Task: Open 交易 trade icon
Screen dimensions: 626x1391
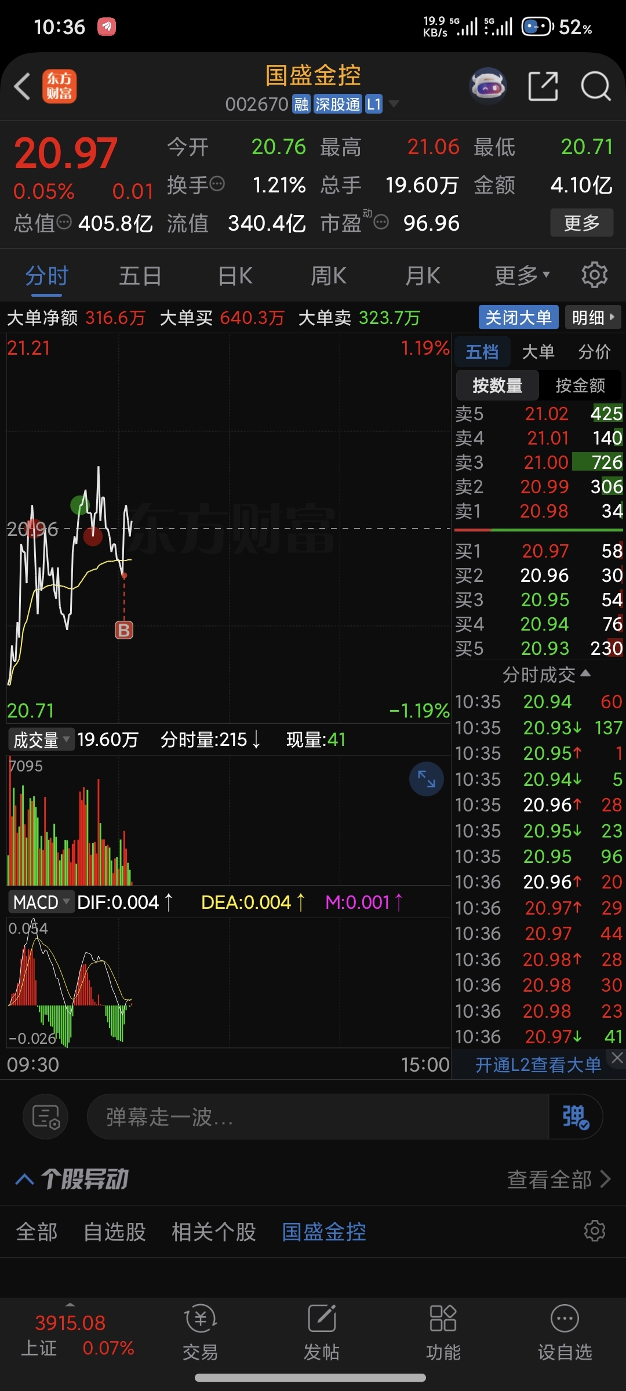Action: point(200,1332)
